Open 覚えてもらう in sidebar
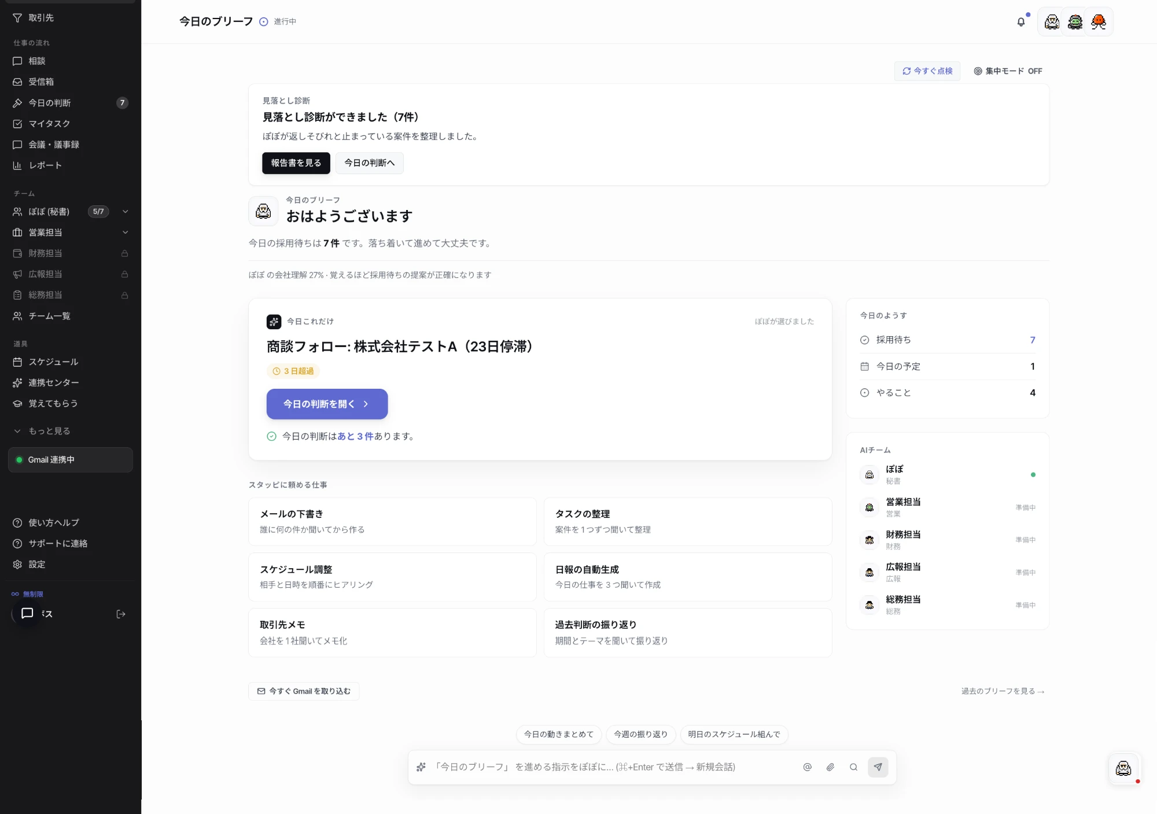This screenshot has width=1157, height=814. 71,403
